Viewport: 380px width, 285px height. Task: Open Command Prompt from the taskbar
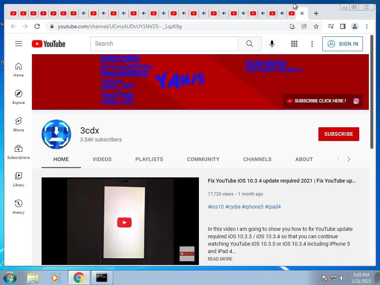pos(102,278)
